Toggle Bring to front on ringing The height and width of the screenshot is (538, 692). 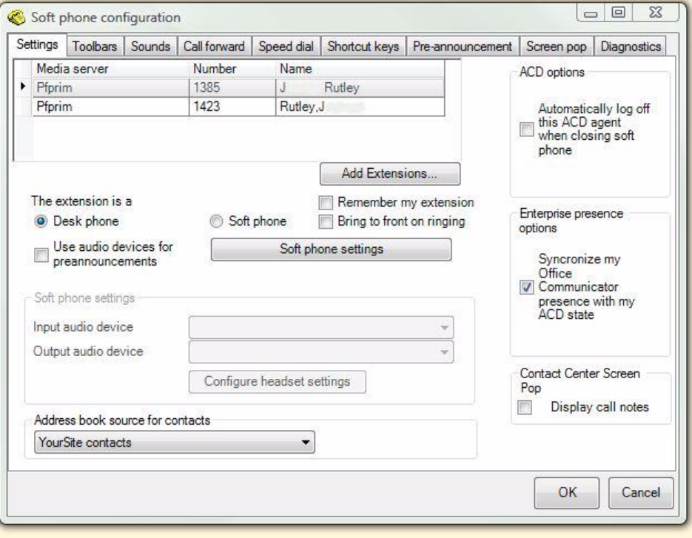(x=326, y=221)
